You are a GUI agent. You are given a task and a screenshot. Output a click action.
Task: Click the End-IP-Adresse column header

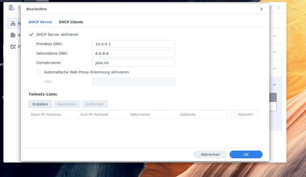103,115
